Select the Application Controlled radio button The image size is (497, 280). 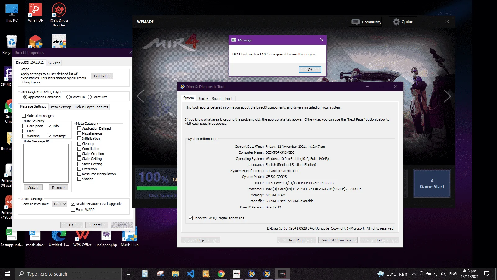tap(25, 97)
